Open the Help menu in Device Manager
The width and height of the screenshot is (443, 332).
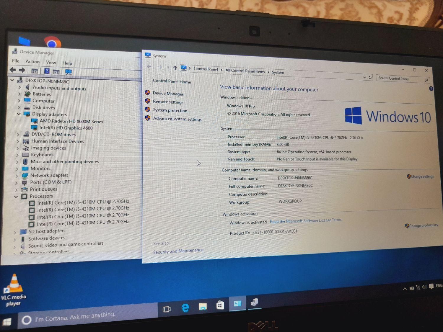tap(67, 63)
